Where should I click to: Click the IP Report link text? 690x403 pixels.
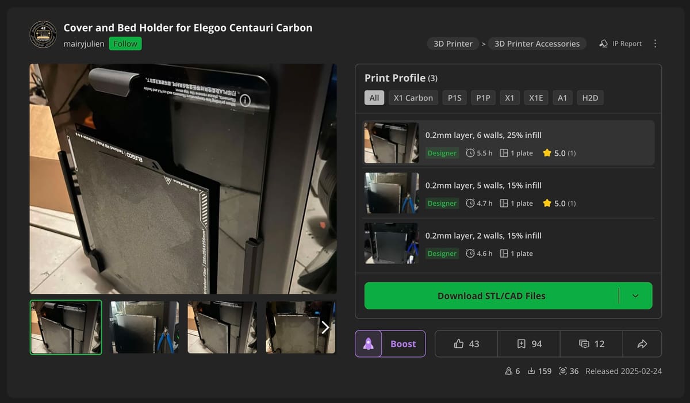coord(627,44)
